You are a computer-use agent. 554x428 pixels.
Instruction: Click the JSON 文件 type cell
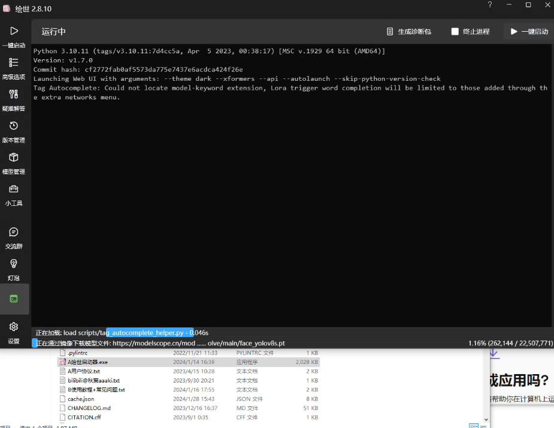coord(249,399)
